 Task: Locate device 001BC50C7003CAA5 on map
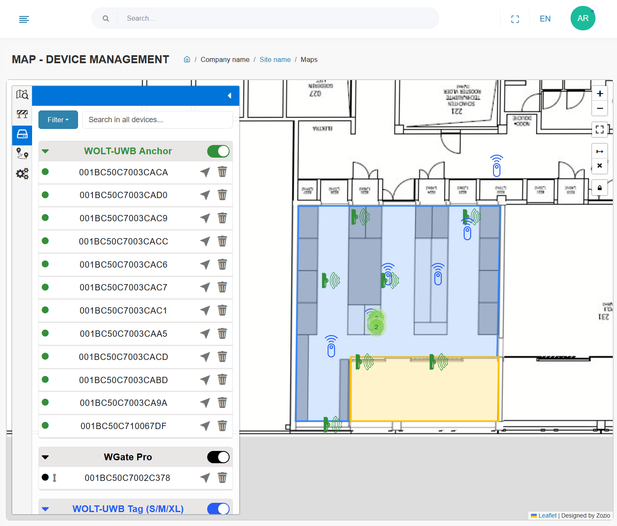pos(205,334)
